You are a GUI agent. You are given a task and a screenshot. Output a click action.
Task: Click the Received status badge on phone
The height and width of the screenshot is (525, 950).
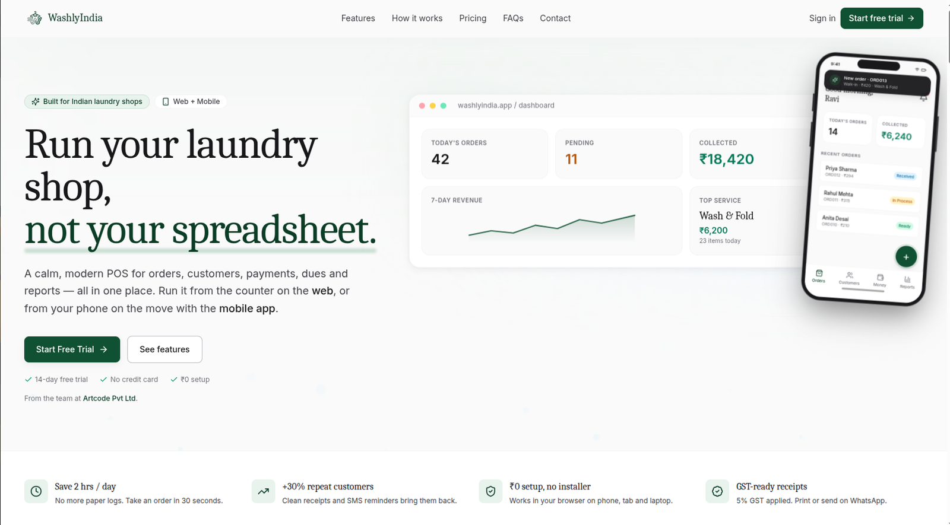[905, 176]
